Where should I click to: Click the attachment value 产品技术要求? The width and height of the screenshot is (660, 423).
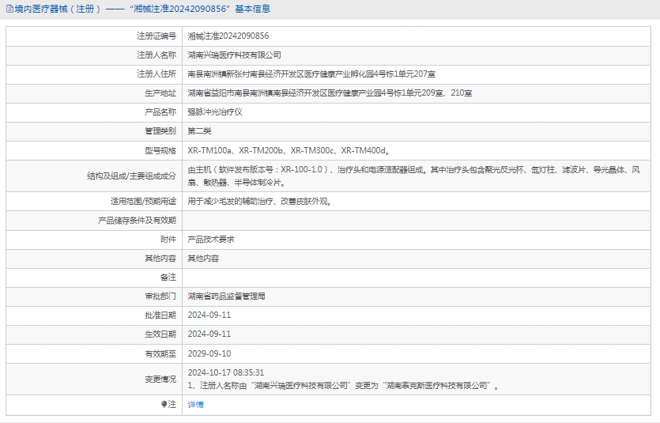(x=210, y=239)
